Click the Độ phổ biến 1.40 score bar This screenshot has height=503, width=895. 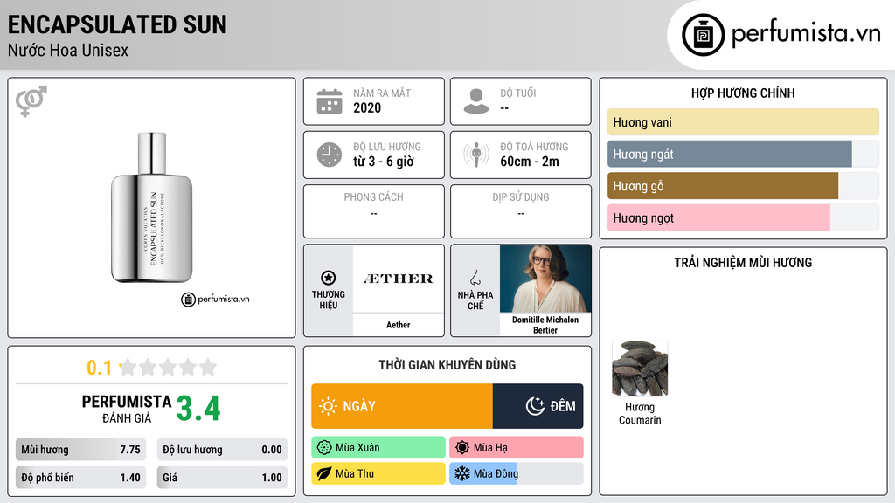tap(81, 478)
